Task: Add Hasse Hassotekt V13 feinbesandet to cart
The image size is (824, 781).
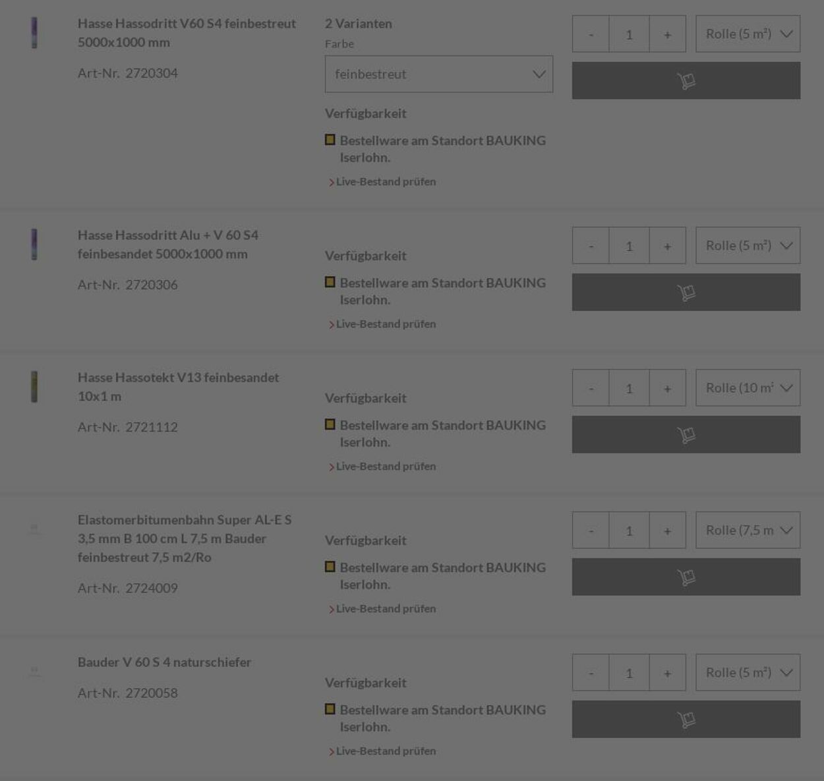Action: [686, 434]
